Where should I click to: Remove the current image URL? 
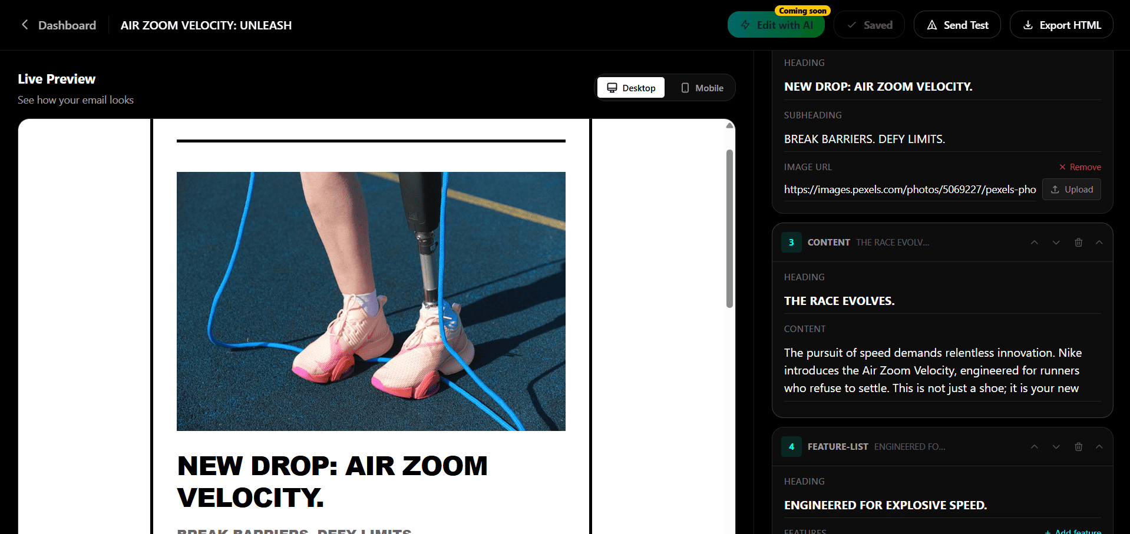(1079, 167)
